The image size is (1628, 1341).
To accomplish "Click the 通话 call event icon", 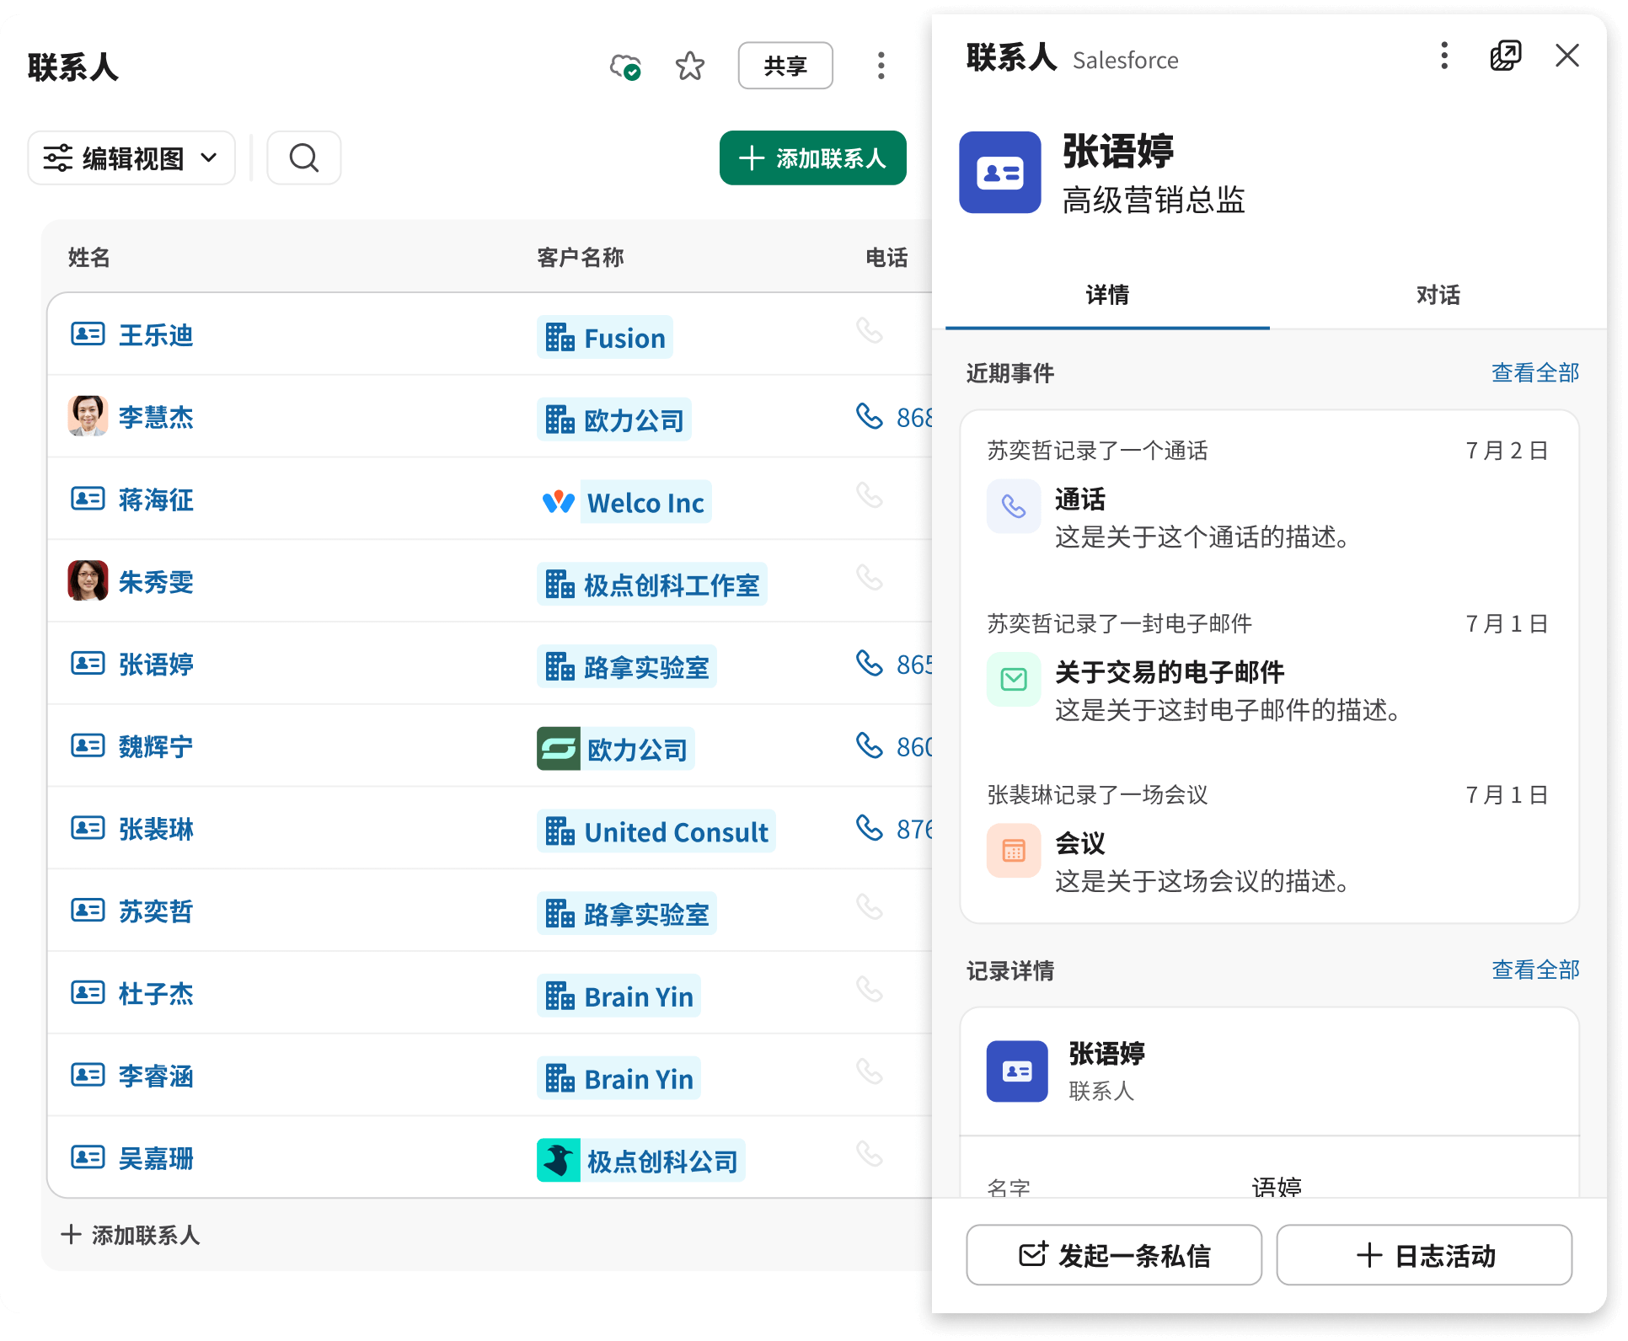I will 1013,505.
